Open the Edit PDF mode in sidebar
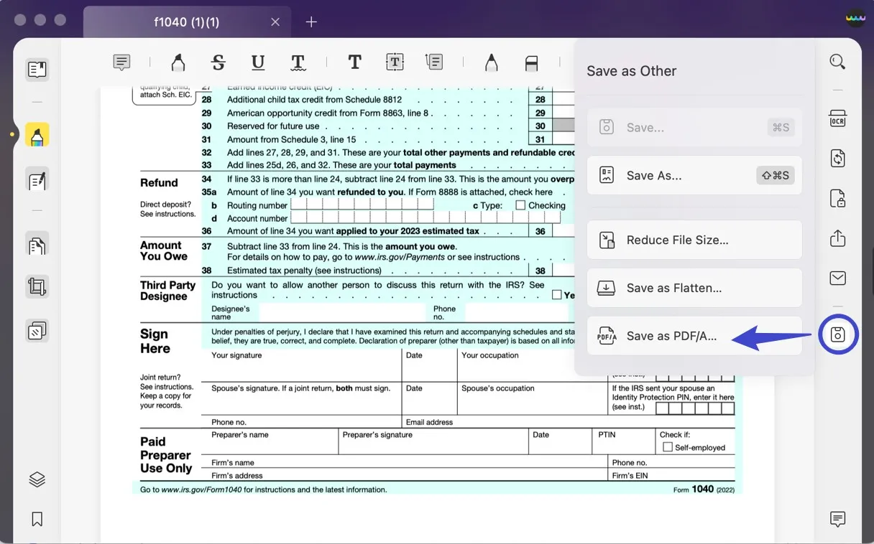 pos(37,180)
